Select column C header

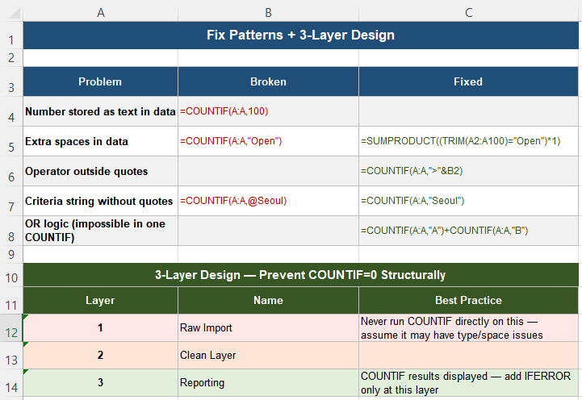click(x=469, y=13)
